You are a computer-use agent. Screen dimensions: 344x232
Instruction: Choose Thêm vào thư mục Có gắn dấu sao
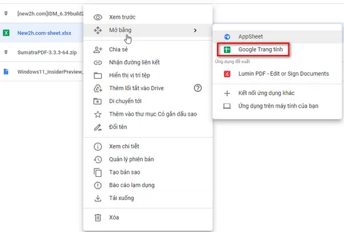[x=148, y=114]
